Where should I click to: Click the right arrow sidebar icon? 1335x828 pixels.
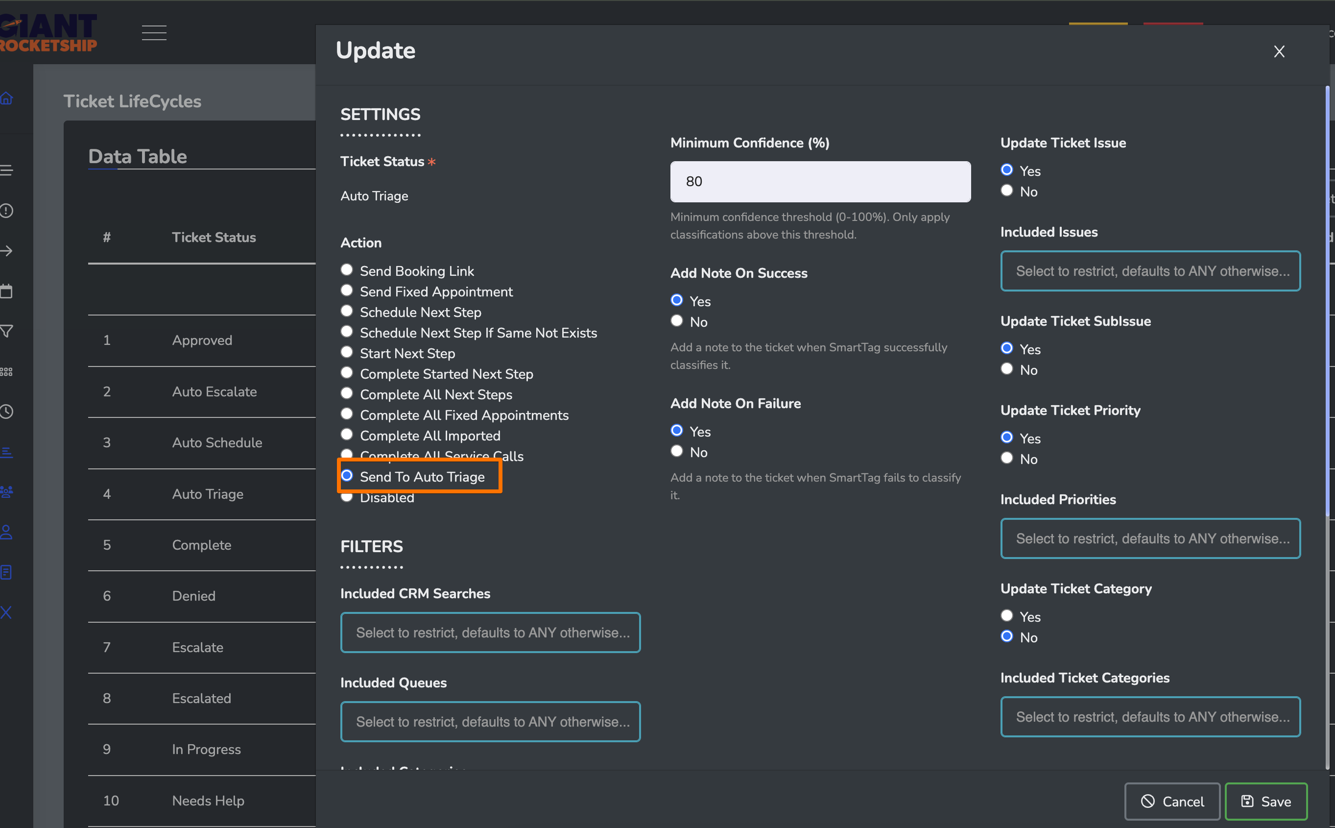point(6,251)
